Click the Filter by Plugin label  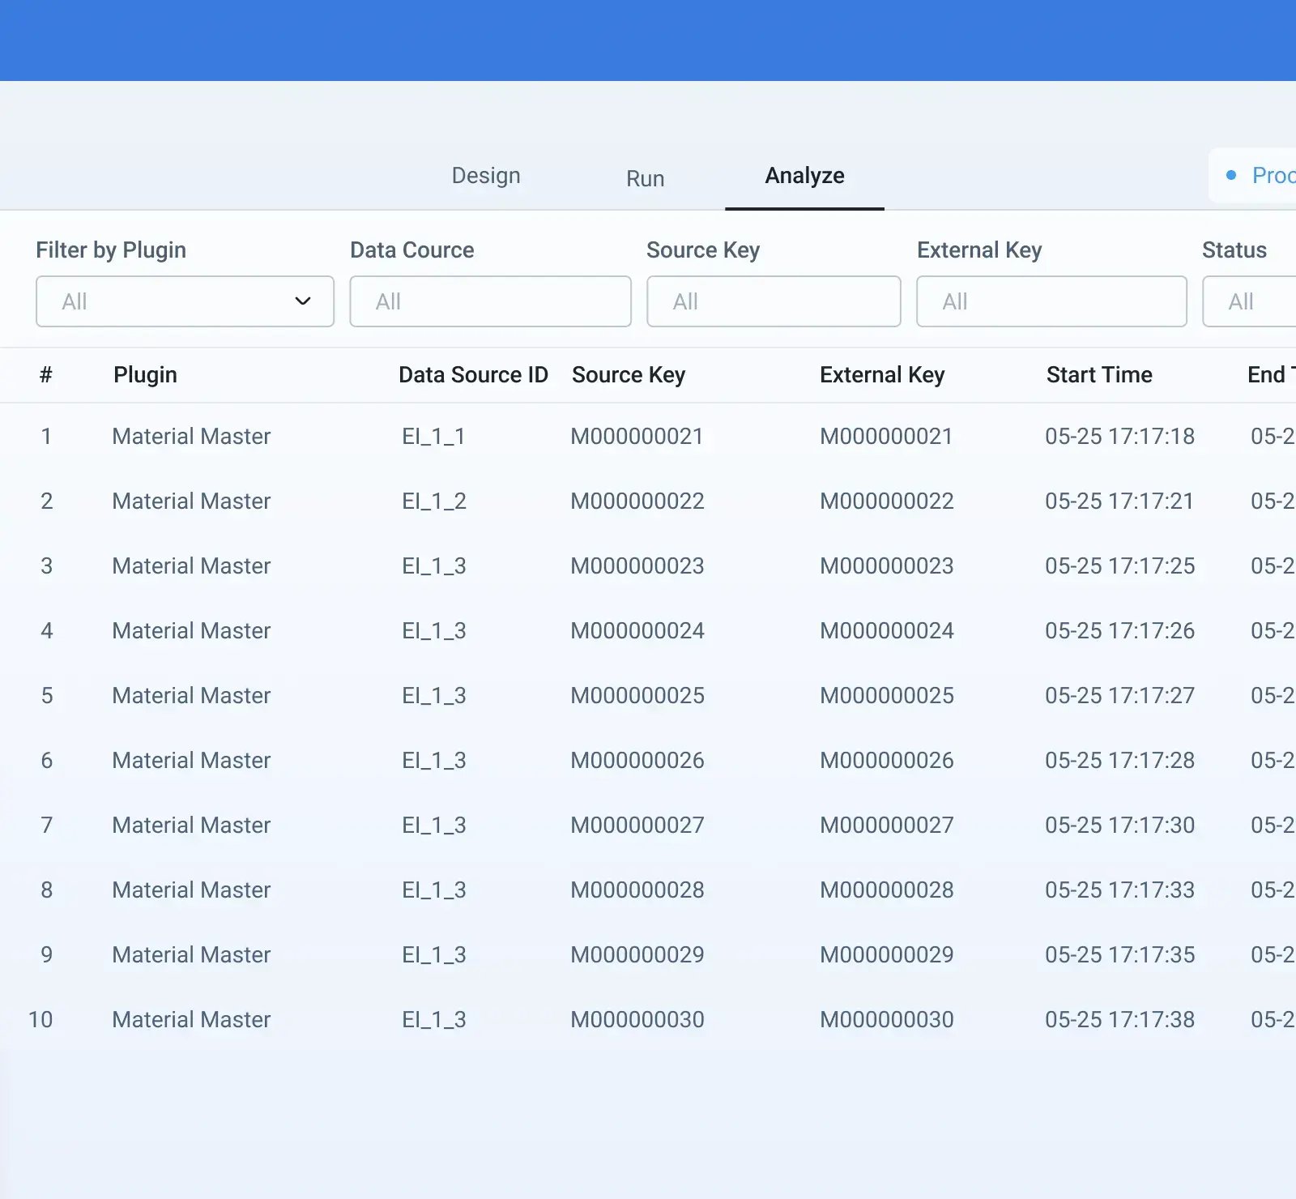(x=111, y=250)
